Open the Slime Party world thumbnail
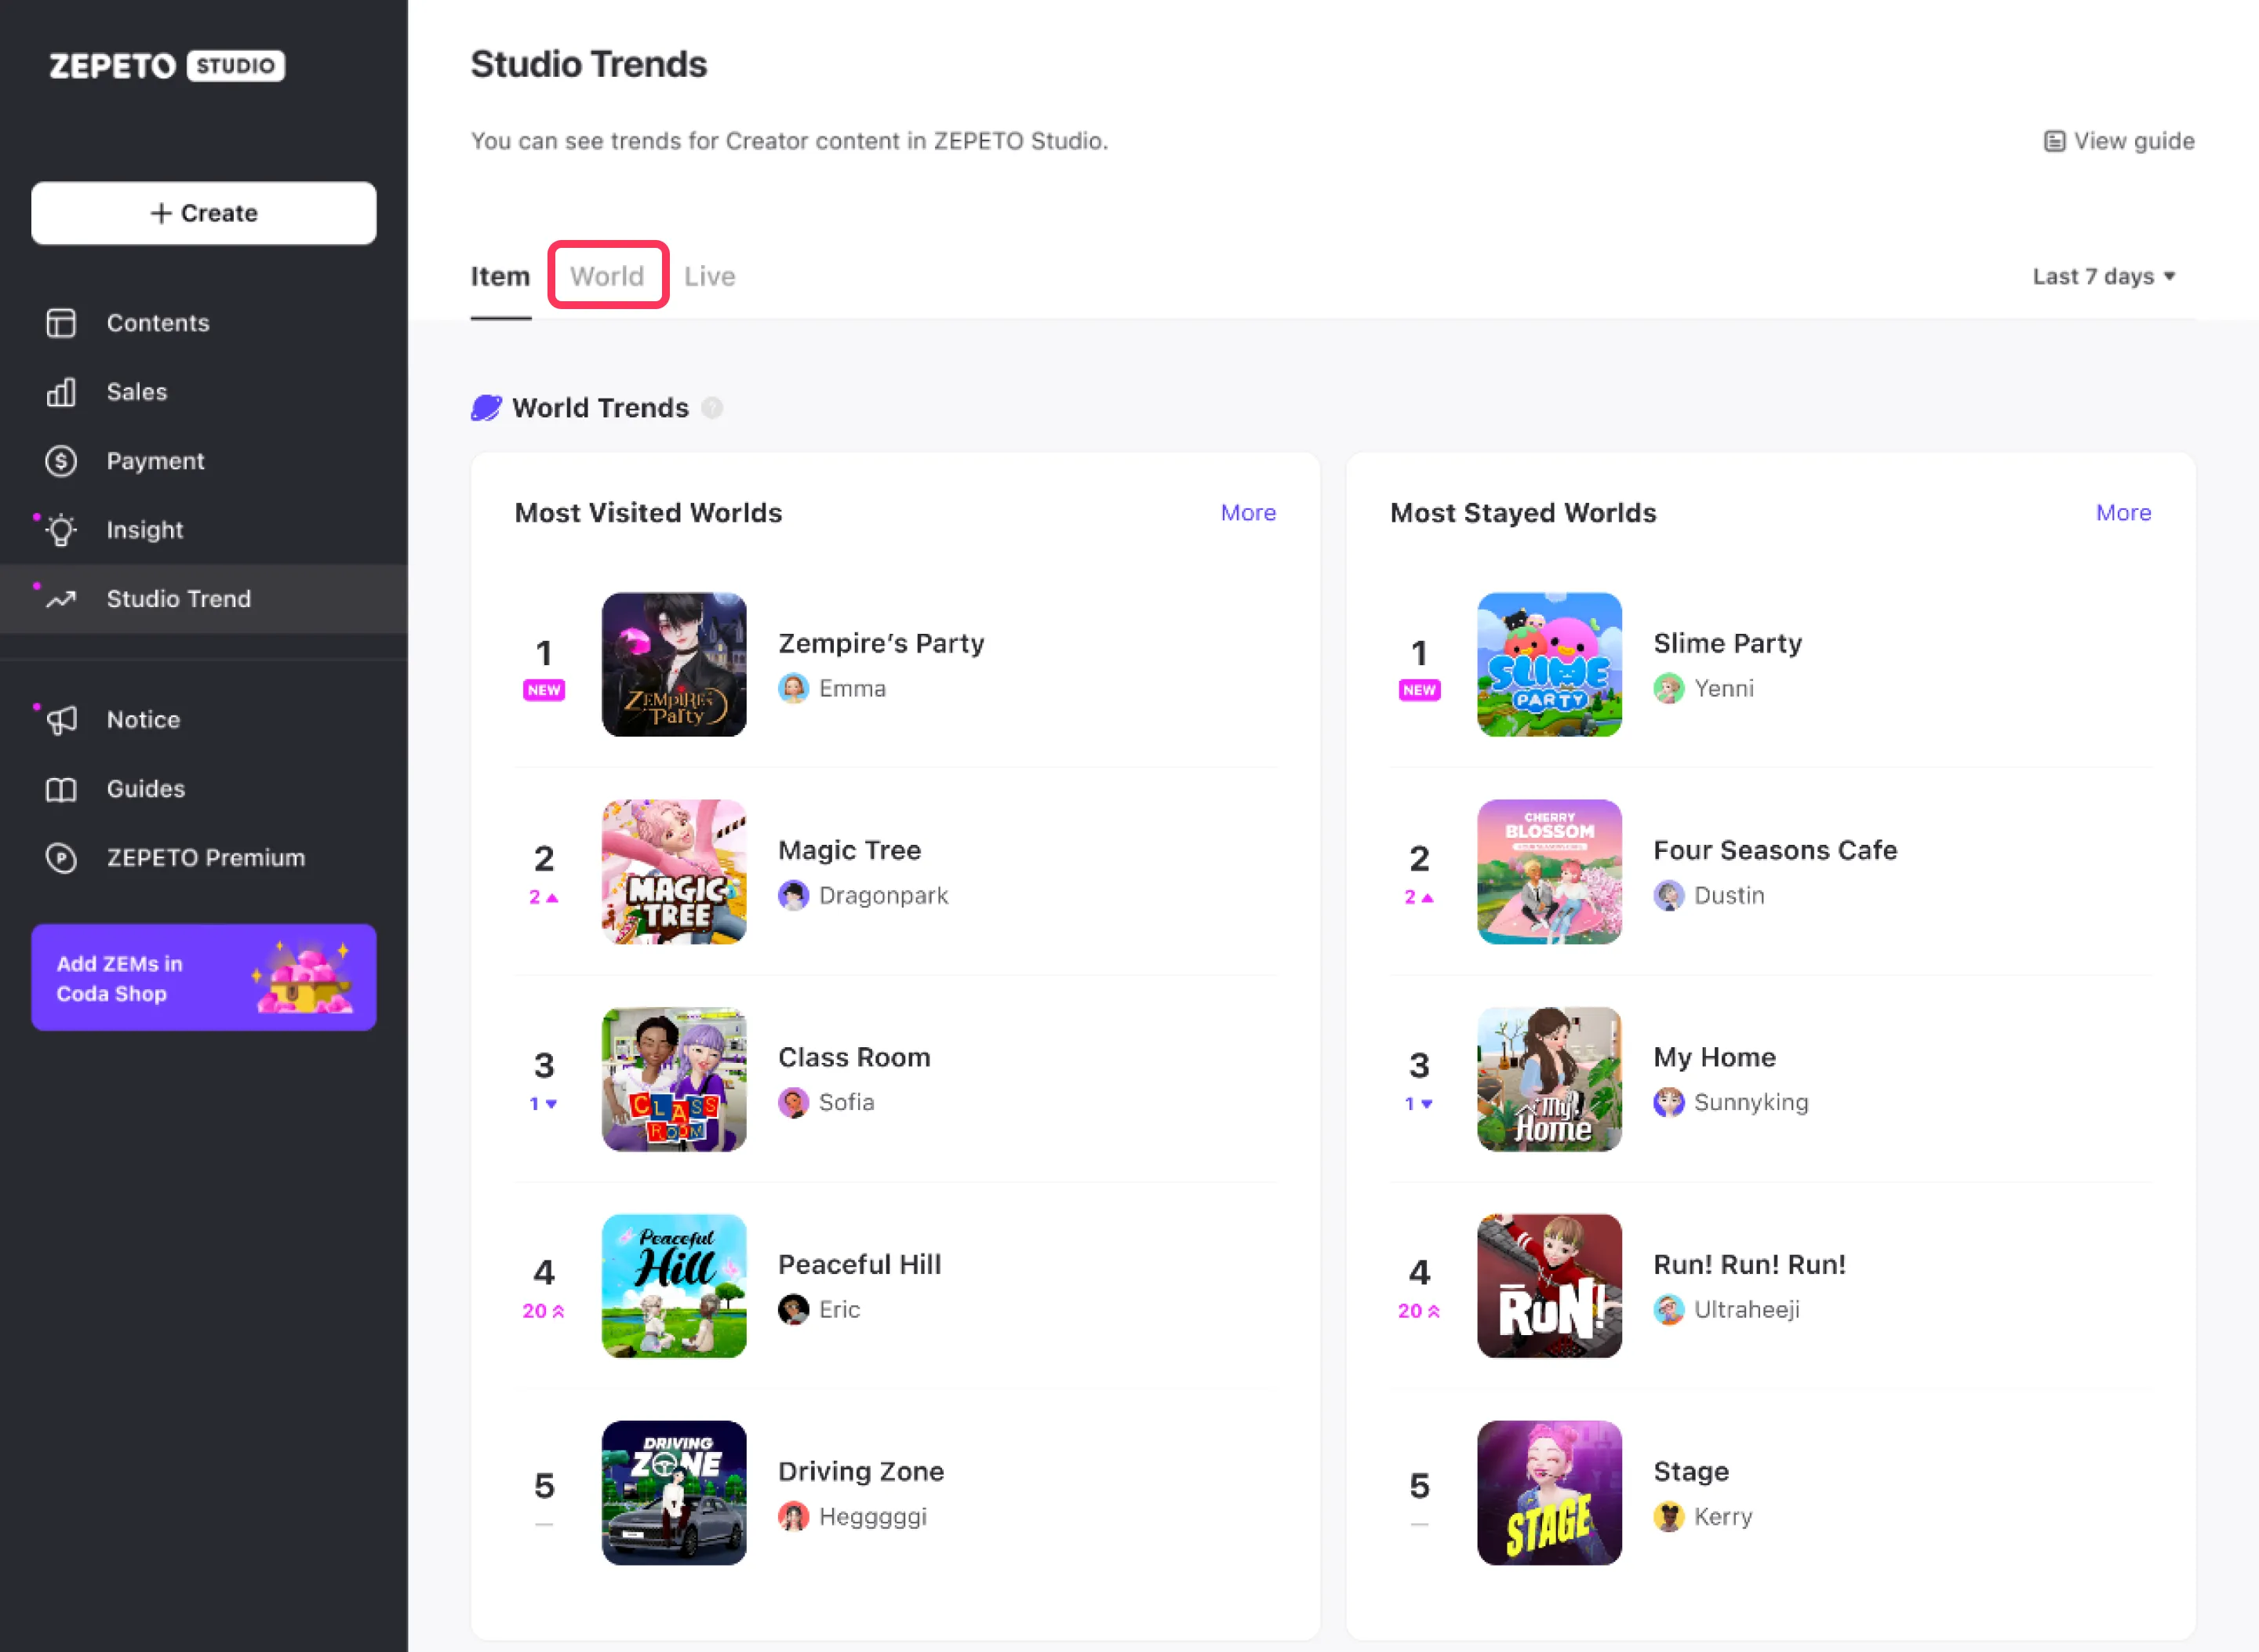The image size is (2259, 1652). 1549,665
